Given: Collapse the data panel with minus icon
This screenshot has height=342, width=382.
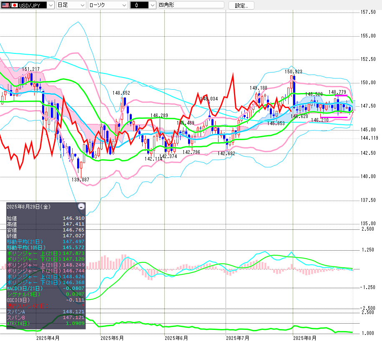Looking at the screenshot, I should pos(81,206).
